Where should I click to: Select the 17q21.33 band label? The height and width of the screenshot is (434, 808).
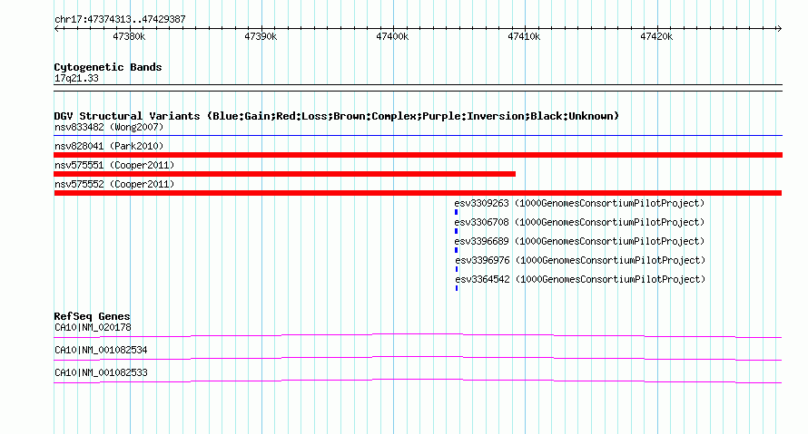(76, 78)
